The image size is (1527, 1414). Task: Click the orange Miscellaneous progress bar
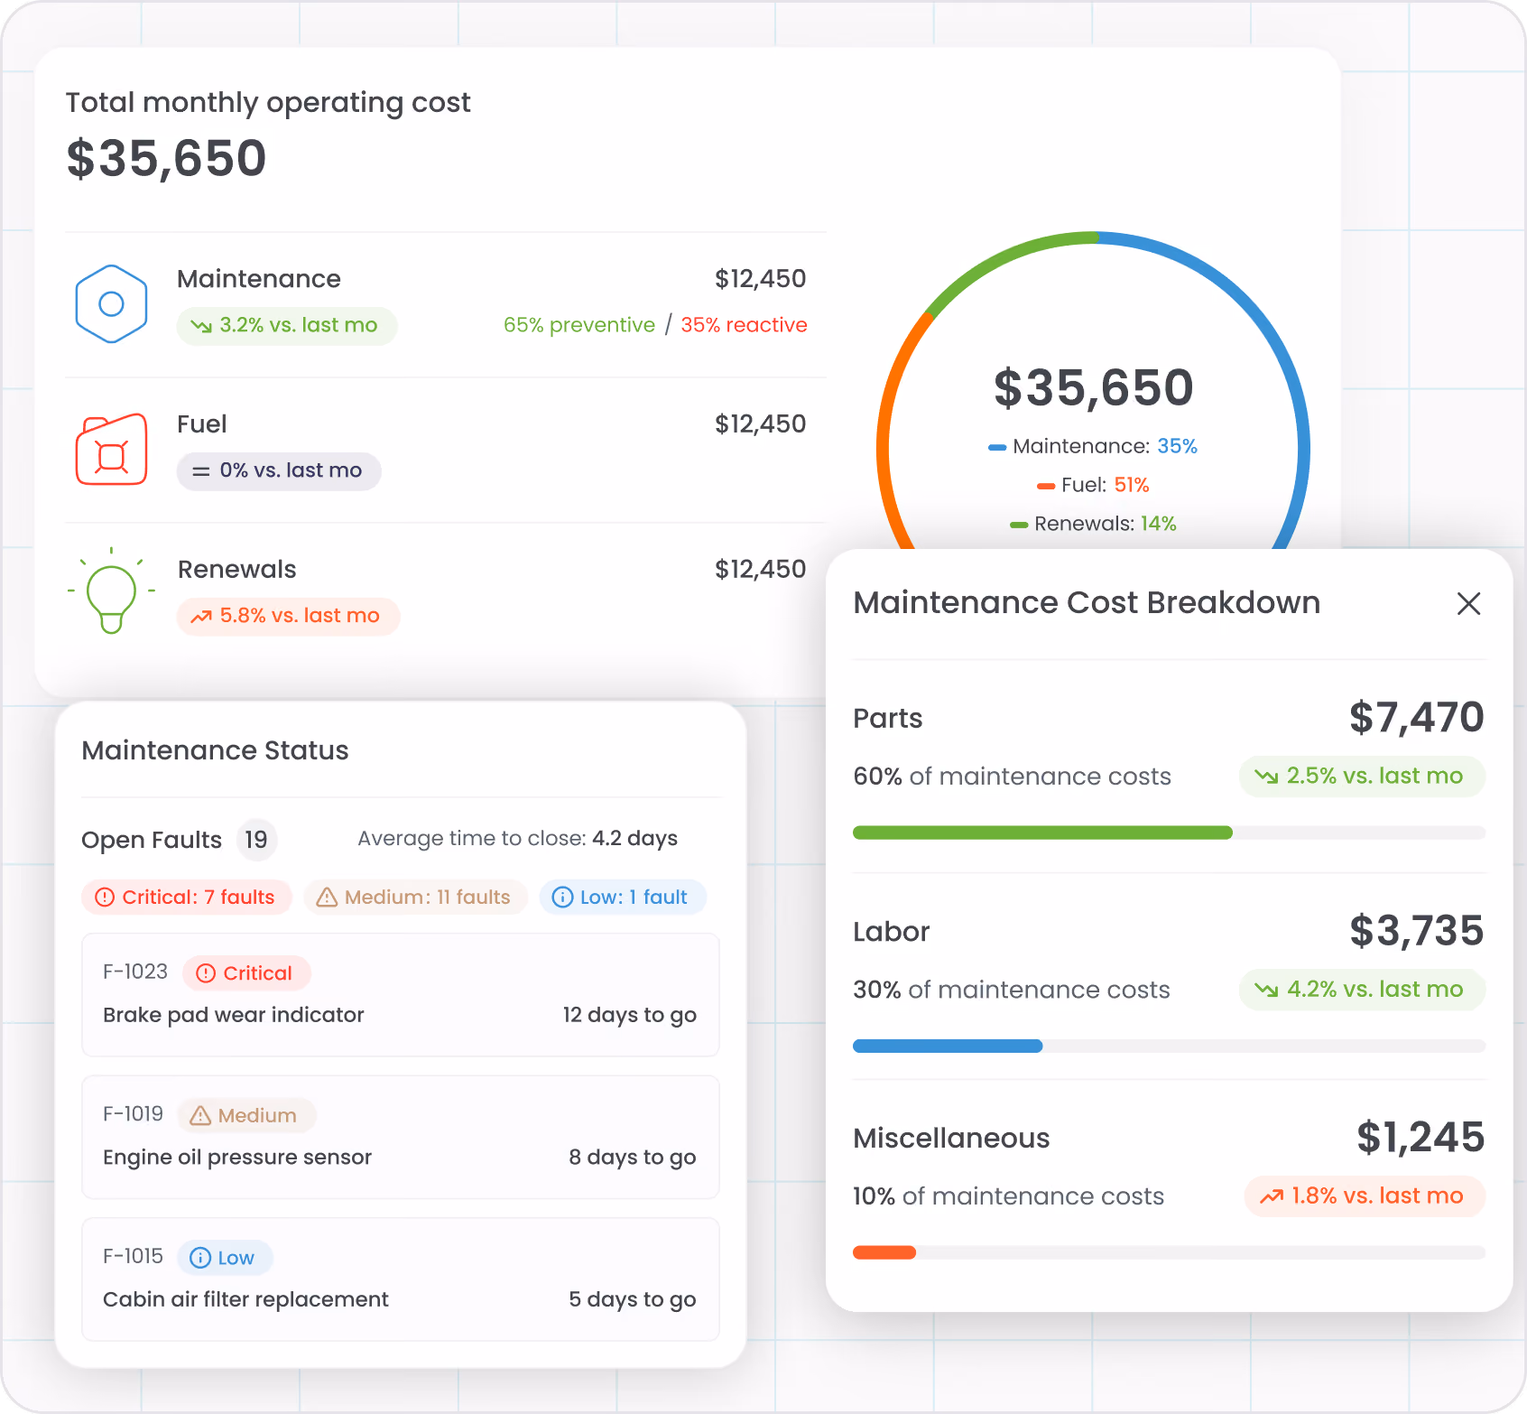884,1252
